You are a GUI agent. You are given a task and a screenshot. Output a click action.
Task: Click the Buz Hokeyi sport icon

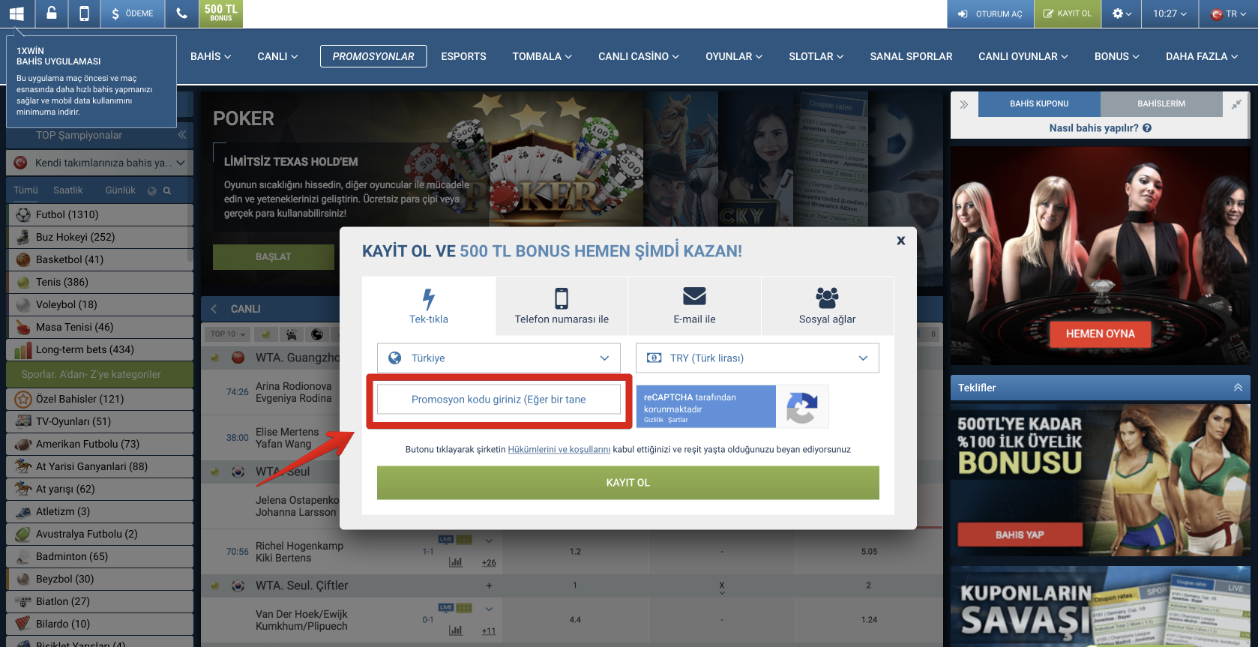(x=23, y=237)
